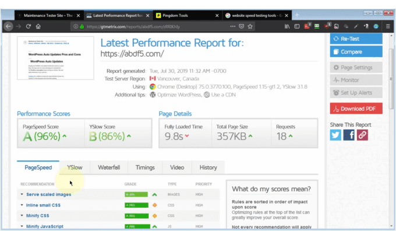Go back with the browser back arrow
The height and width of the screenshot is (231, 396).
pos(8,26)
